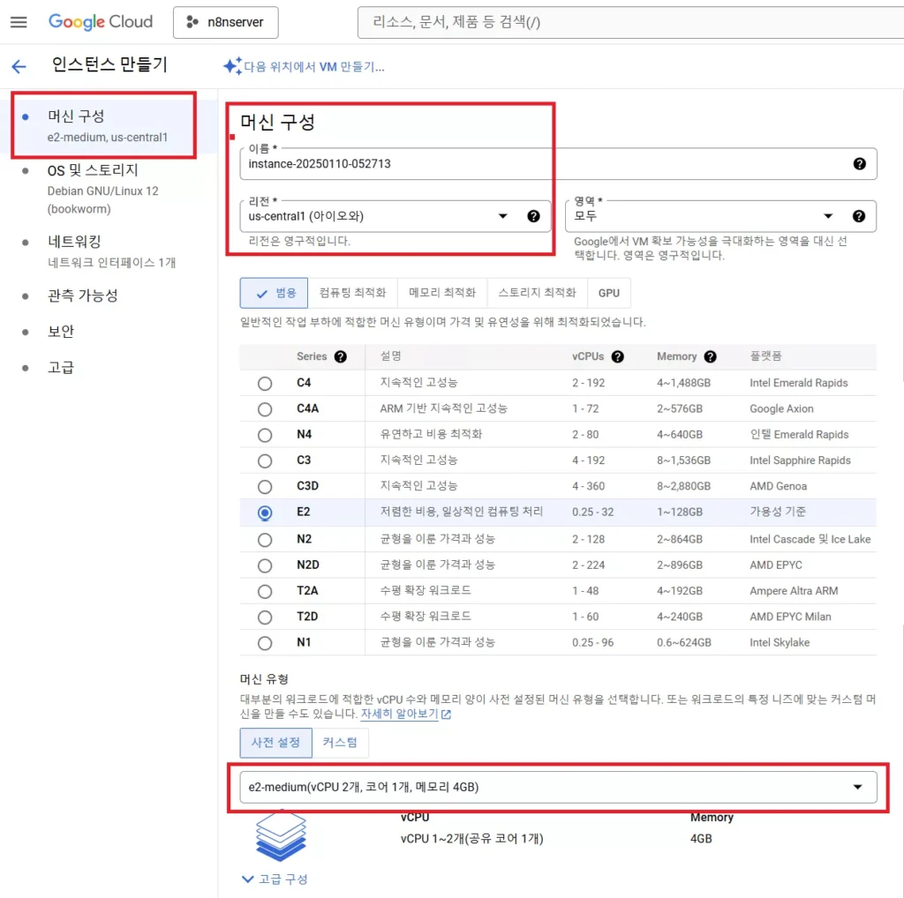Screen dimensions: 904x898
Task: Switch to the 스토리지 최적화 tab
Action: pyautogui.click(x=538, y=293)
